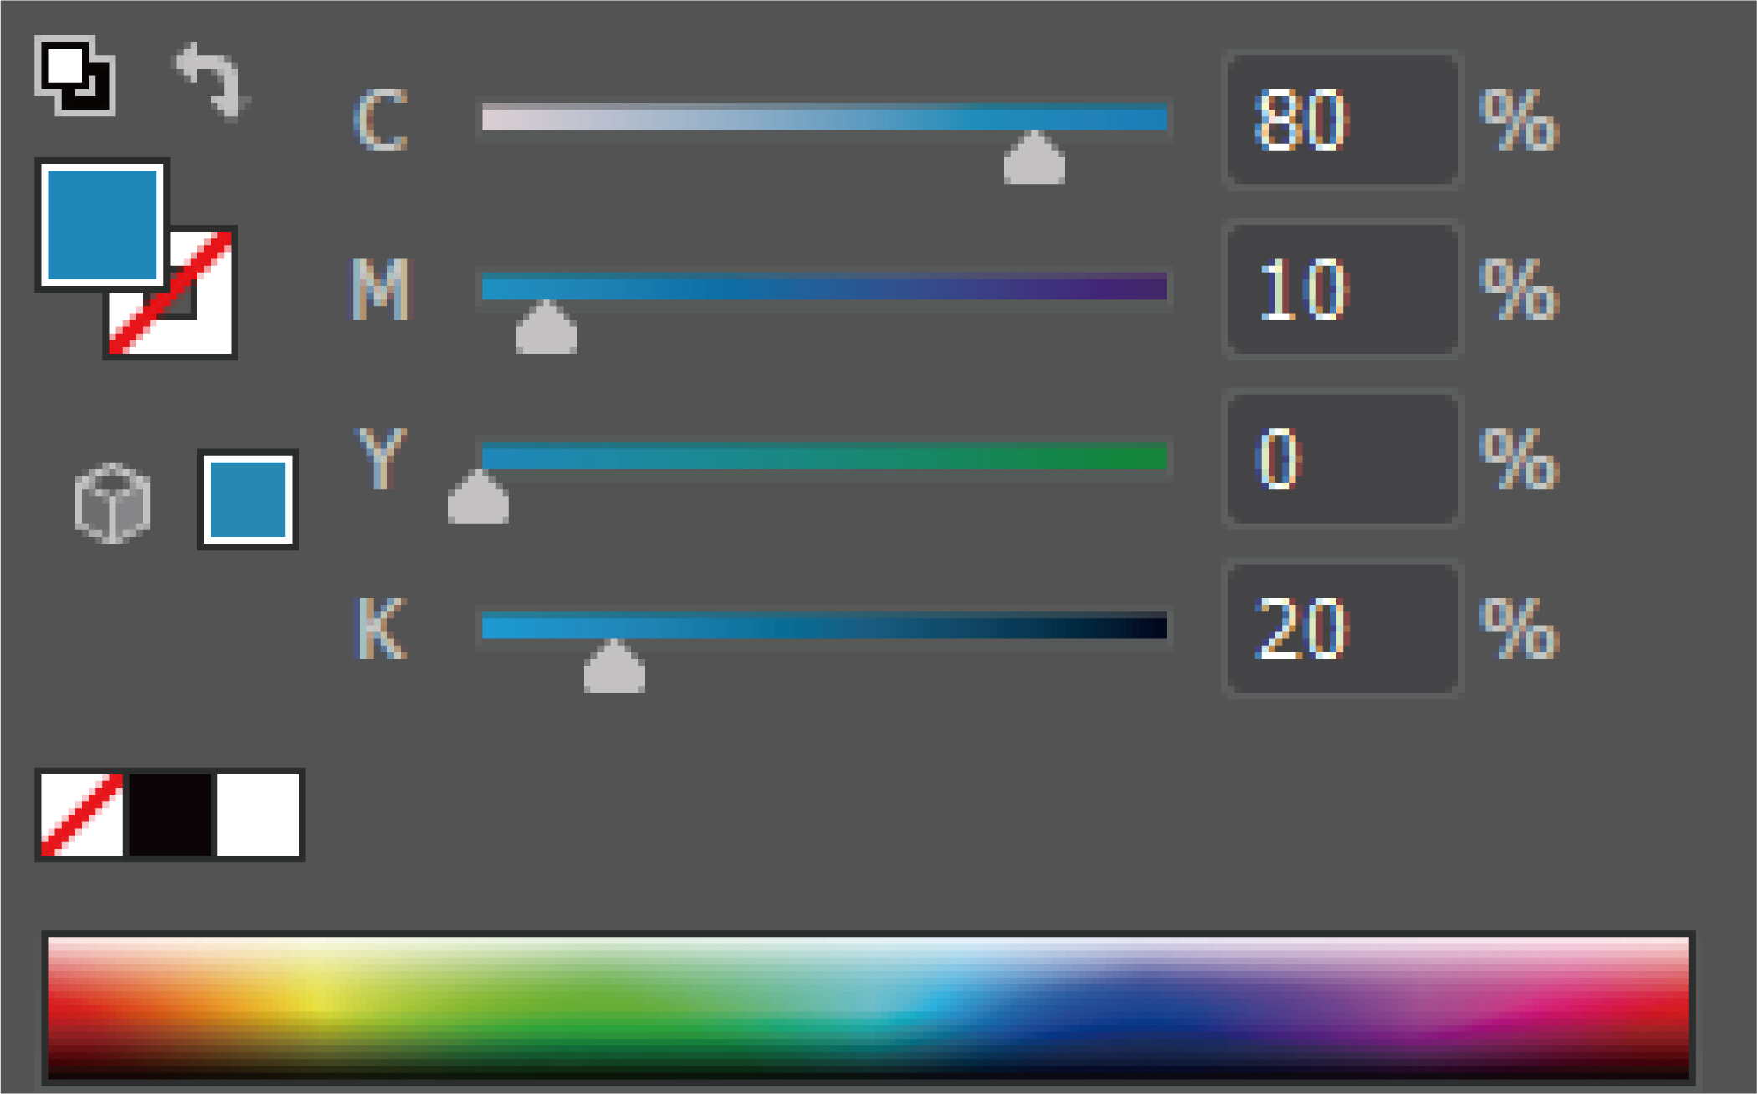Click the Yellow slider handle

coord(478,497)
